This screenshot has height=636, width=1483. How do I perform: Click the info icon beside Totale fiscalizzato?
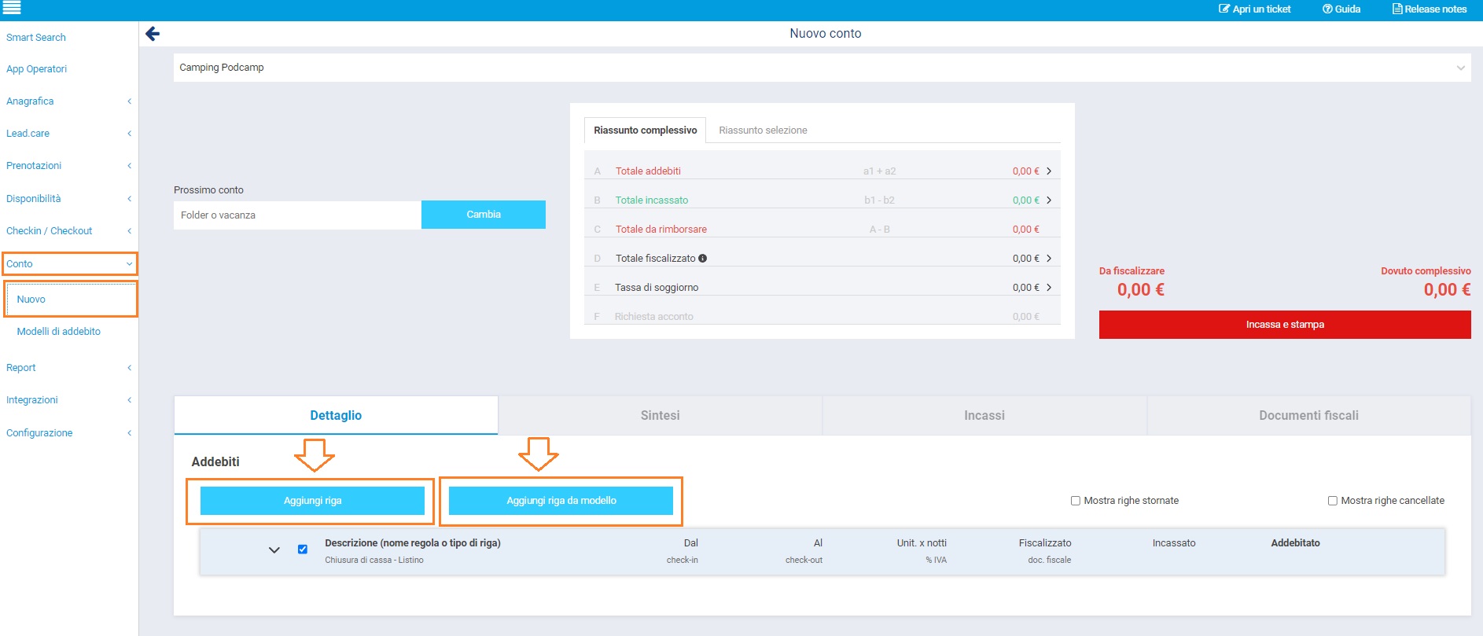click(x=703, y=258)
